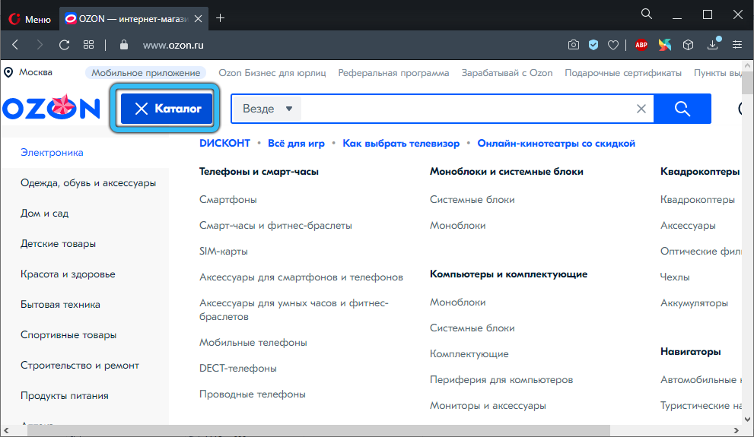The image size is (754, 437).
Task: Open Easy Setup sliders icon
Action: (x=737, y=45)
